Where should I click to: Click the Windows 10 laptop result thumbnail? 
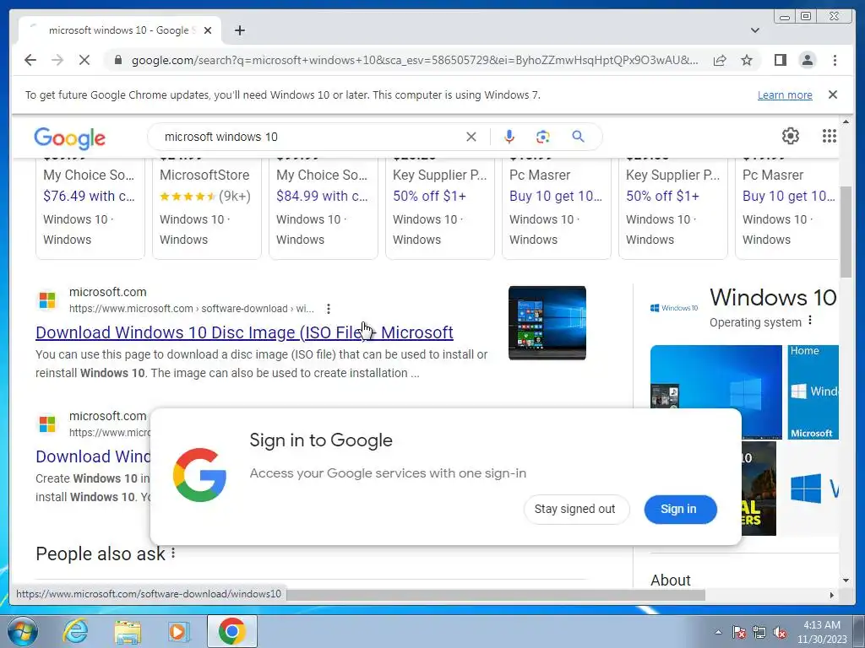point(547,323)
